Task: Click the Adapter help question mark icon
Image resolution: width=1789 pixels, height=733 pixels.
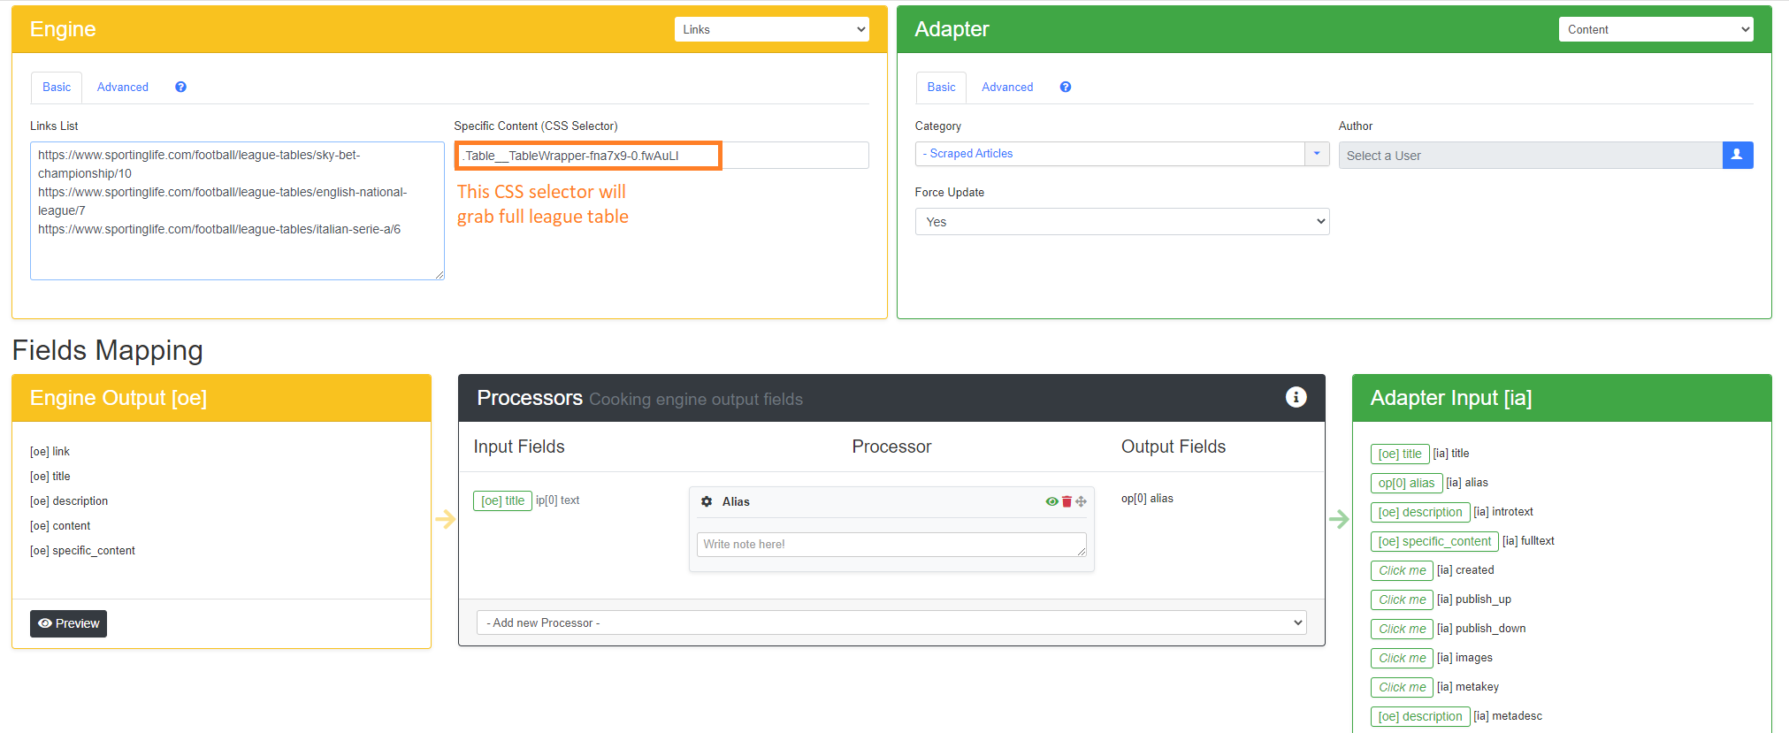Action: tap(1065, 87)
